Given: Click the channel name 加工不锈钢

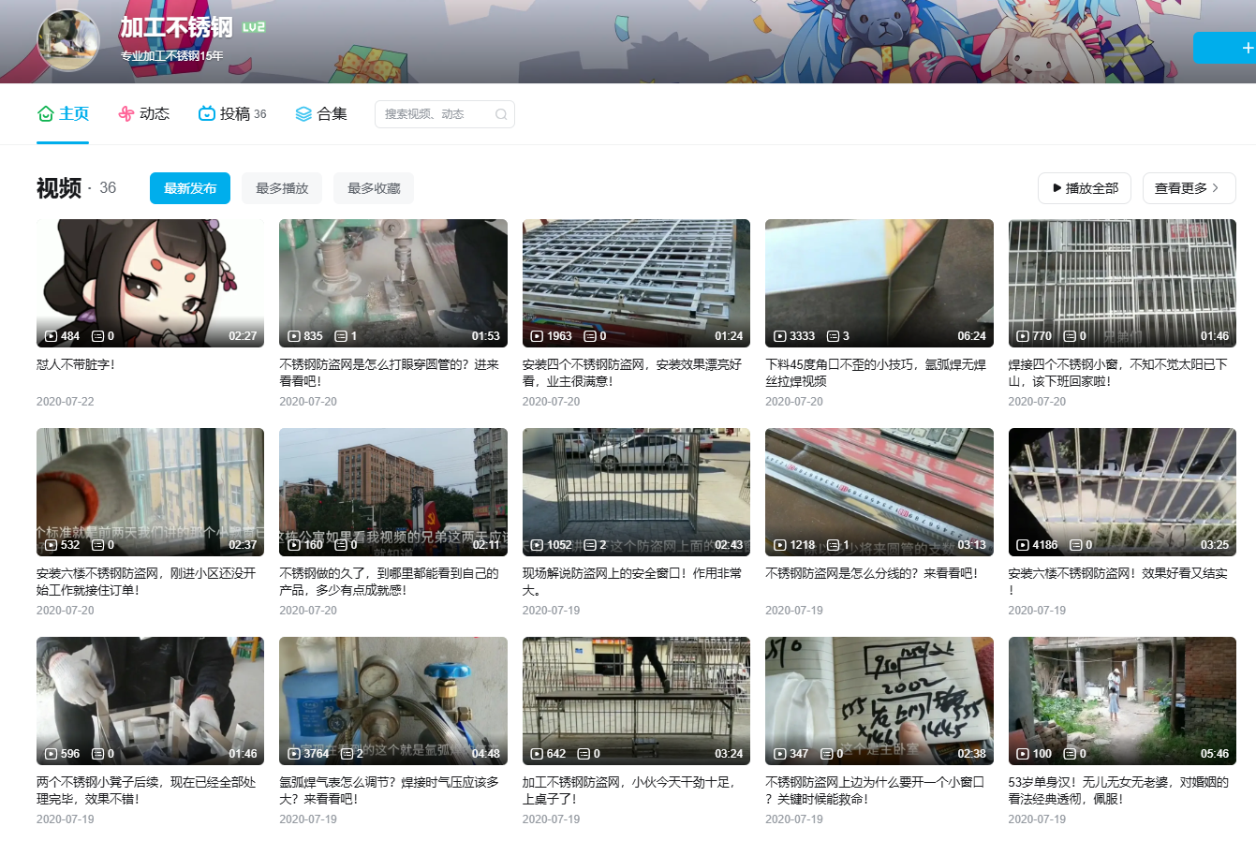Looking at the screenshot, I should [x=176, y=27].
